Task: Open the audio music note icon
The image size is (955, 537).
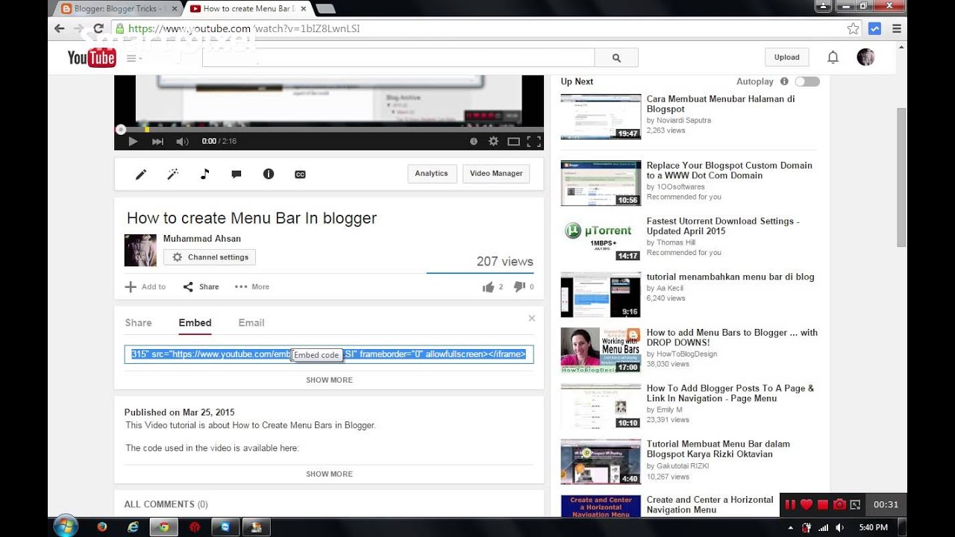Action: (204, 174)
